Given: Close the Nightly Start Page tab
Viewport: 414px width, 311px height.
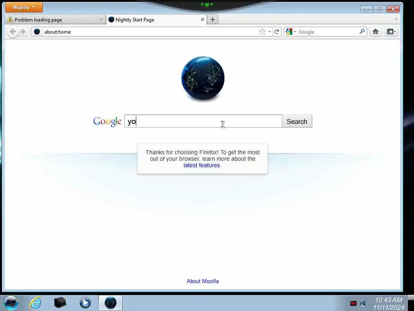Looking at the screenshot, I should pos(203,19).
